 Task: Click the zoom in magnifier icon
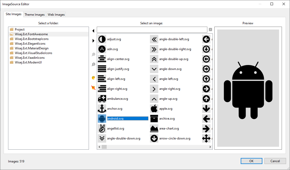point(93,54)
